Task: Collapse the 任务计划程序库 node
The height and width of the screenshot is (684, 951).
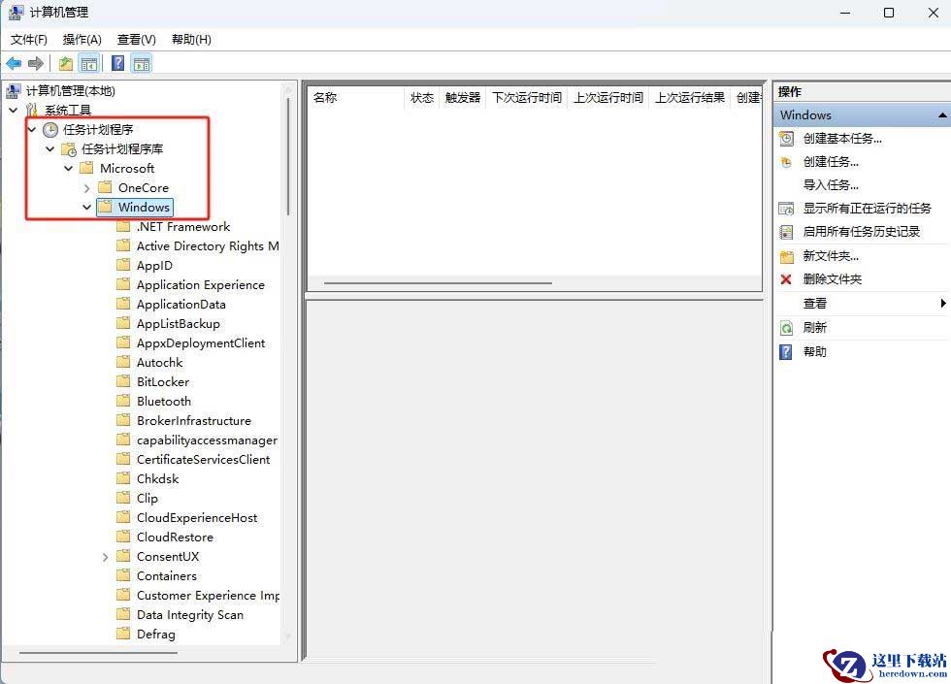Action: (x=50, y=149)
